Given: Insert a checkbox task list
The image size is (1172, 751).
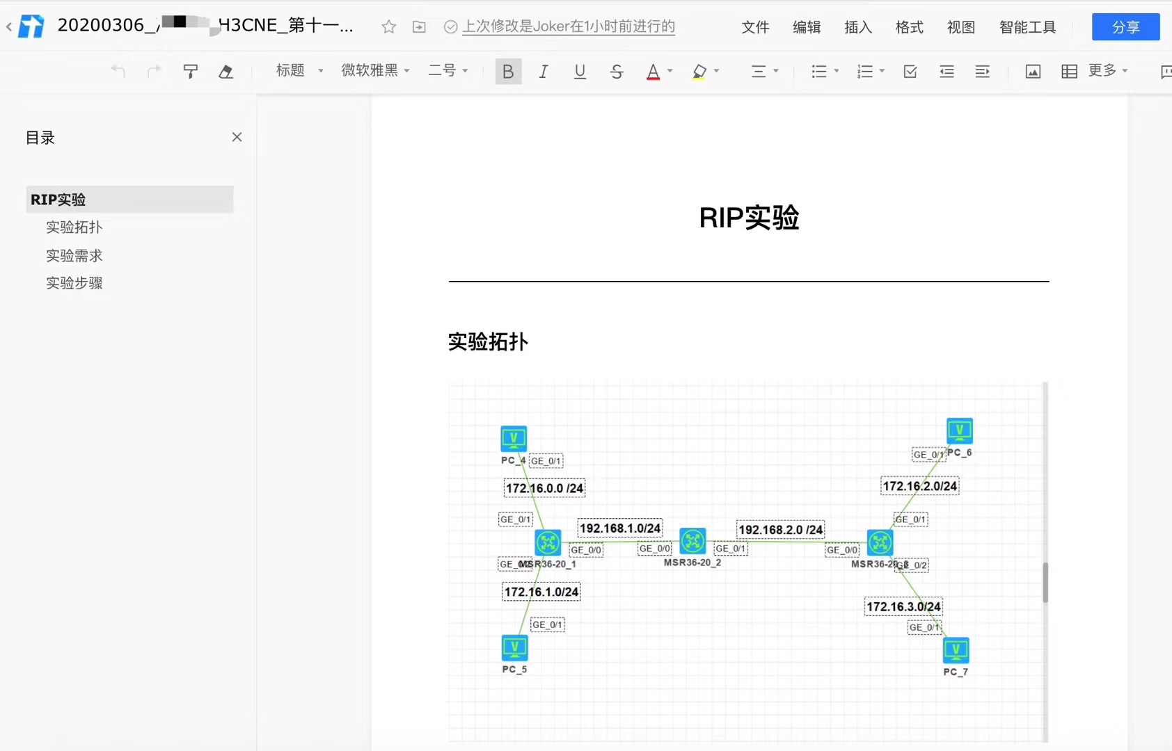Looking at the screenshot, I should pos(910,71).
